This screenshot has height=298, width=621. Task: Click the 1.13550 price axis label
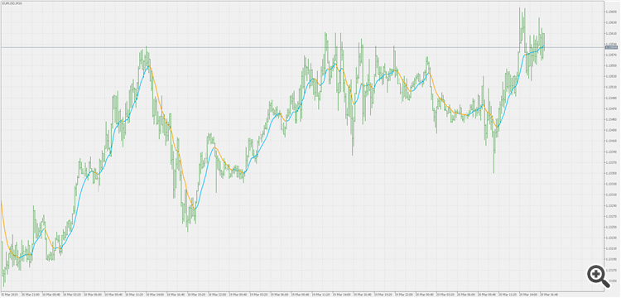[x=610, y=65]
